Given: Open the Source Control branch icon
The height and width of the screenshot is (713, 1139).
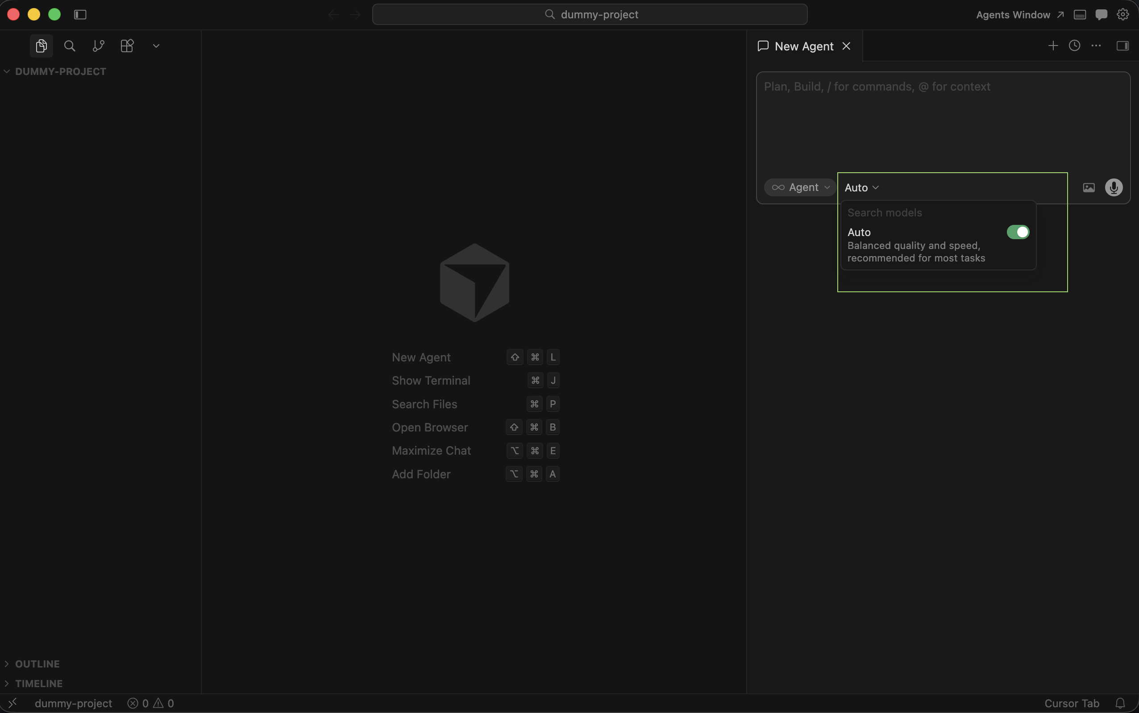Looking at the screenshot, I should coord(99,46).
